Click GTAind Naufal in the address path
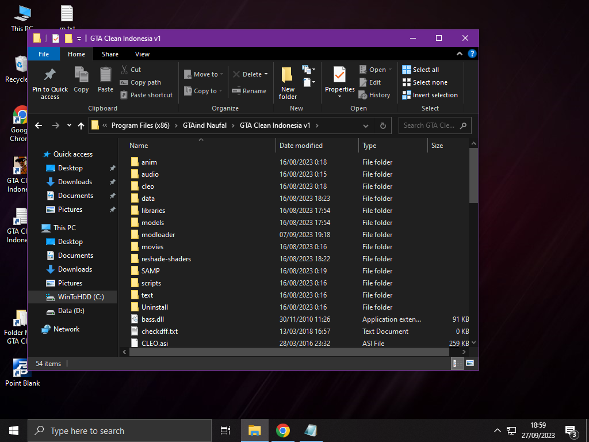This screenshot has width=589, height=442. [205, 125]
